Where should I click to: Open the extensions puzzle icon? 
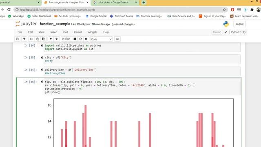click(x=252, y=10)
